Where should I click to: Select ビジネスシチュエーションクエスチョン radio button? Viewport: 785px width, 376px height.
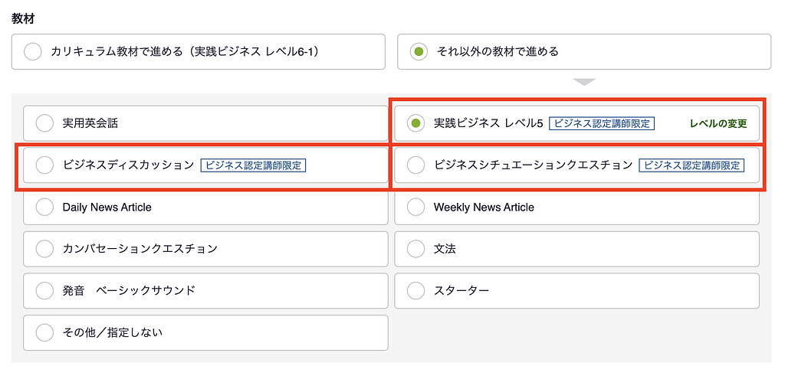[x=415, y=165]
